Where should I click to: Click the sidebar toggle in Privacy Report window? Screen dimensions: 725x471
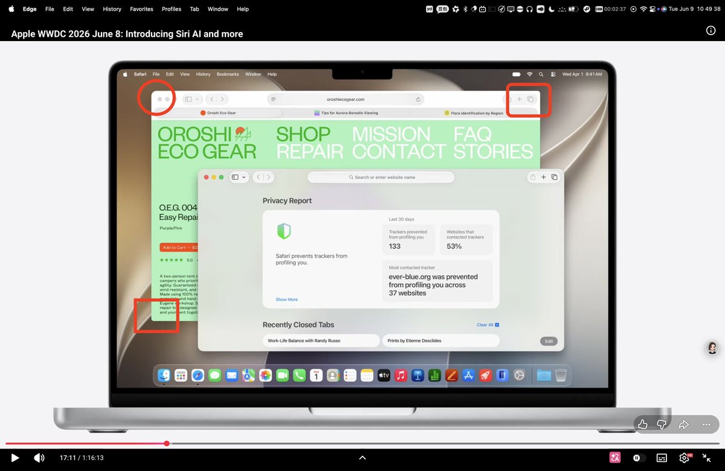235,177
